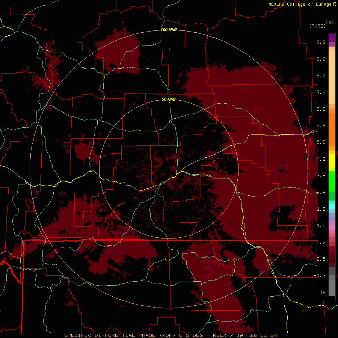338x338 pixels.
Task: Select the -1.3 scale label
Action: point(320,276)
